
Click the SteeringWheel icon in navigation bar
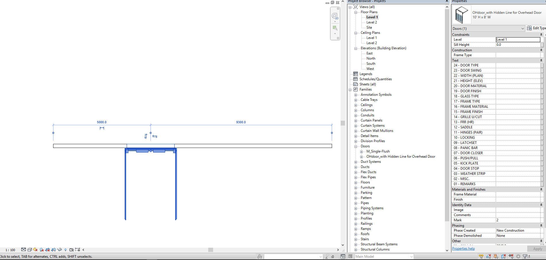click(x=335, y=16)
